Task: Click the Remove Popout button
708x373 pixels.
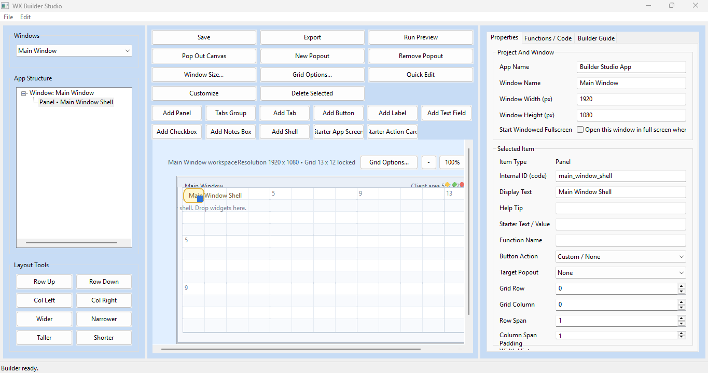Action: click(x=421, y=56)
